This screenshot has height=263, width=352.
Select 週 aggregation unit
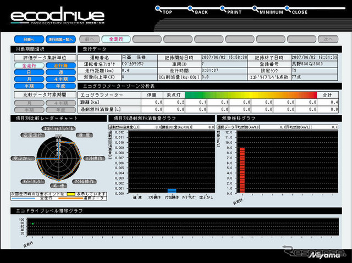pyautogui.click(x=61, y=72)
